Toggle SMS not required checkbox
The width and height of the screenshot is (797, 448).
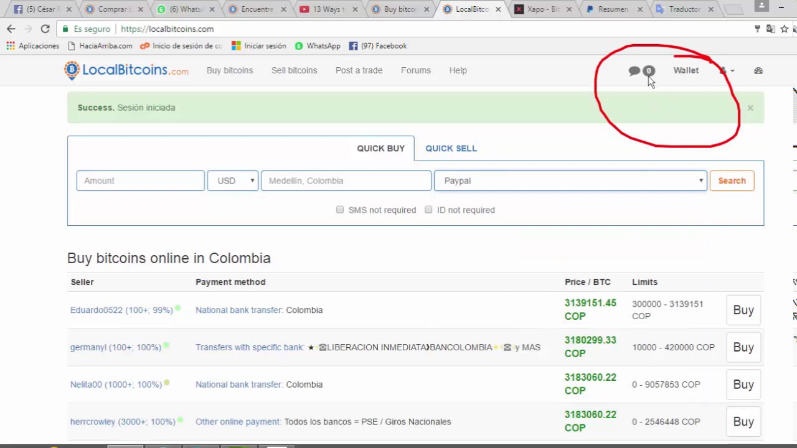340,210
